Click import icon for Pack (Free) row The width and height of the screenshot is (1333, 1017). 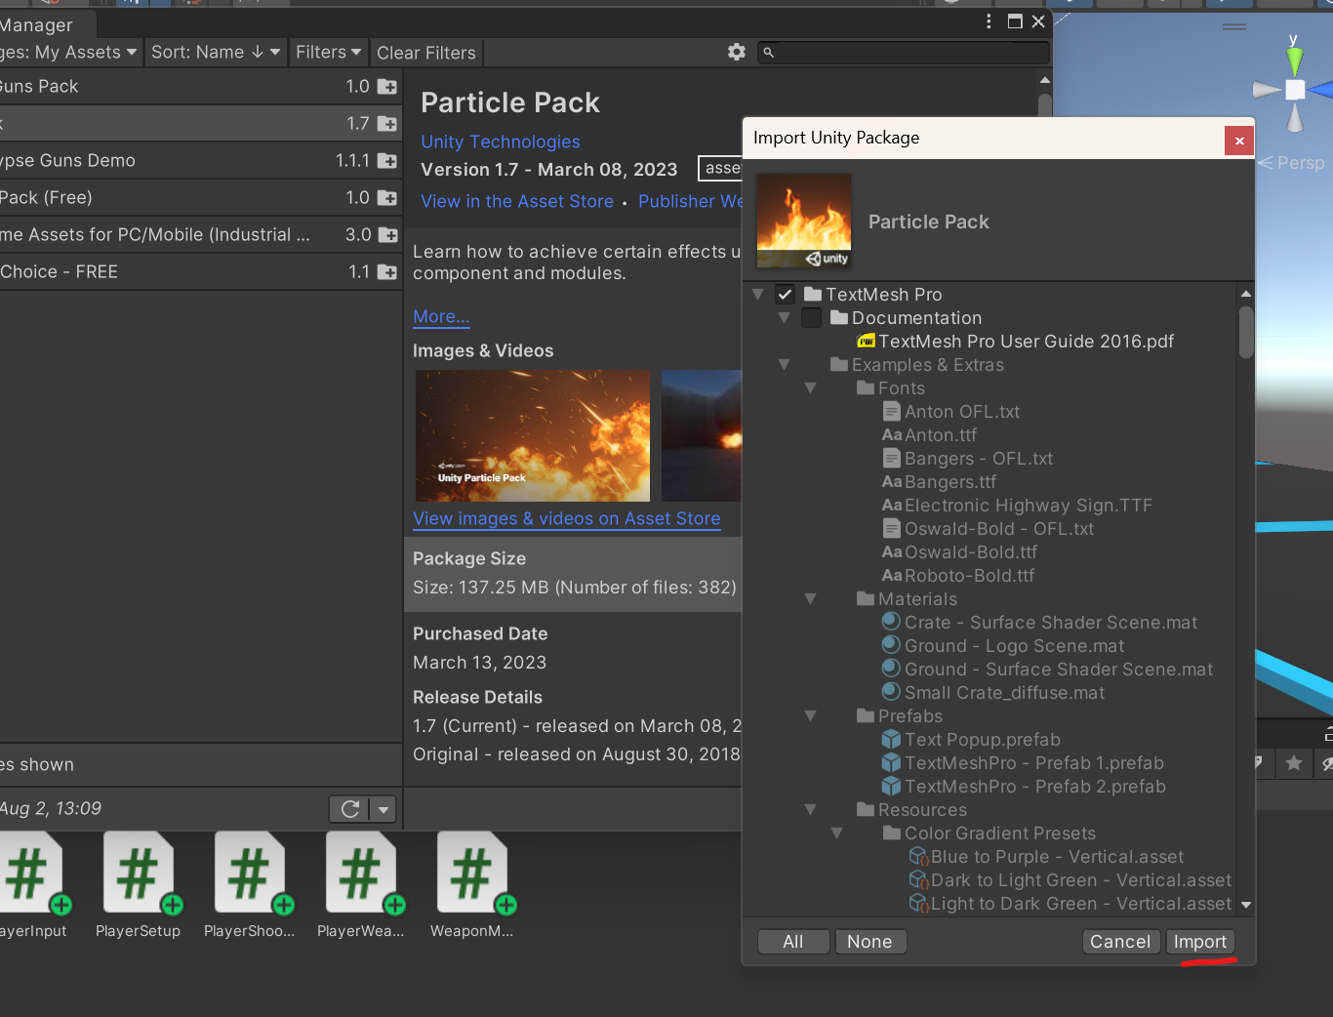387,198
